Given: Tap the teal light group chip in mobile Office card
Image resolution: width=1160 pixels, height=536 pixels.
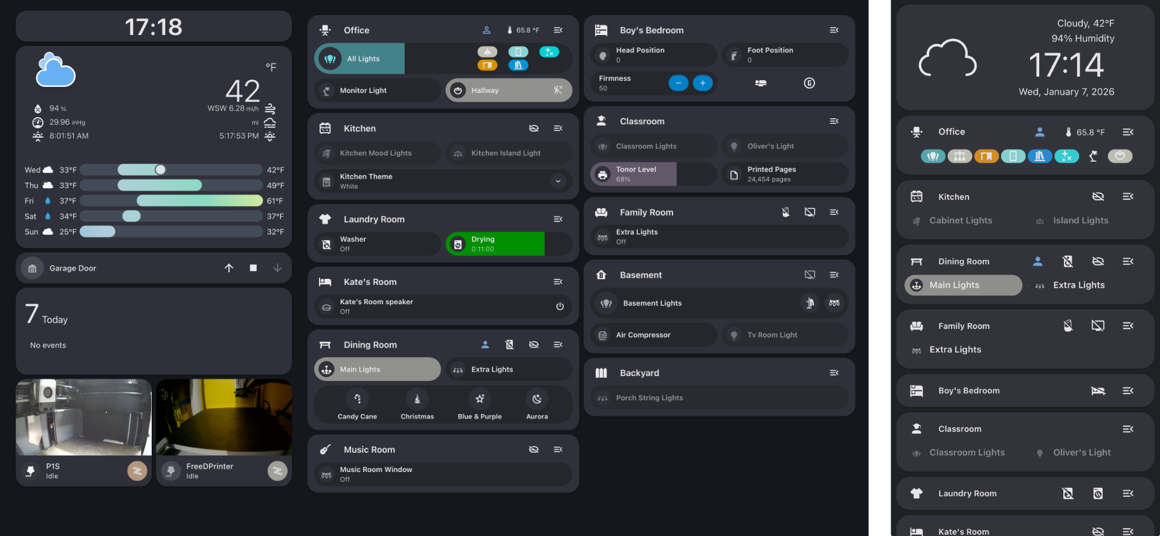Looking at the screenshot, I should 933,156.
